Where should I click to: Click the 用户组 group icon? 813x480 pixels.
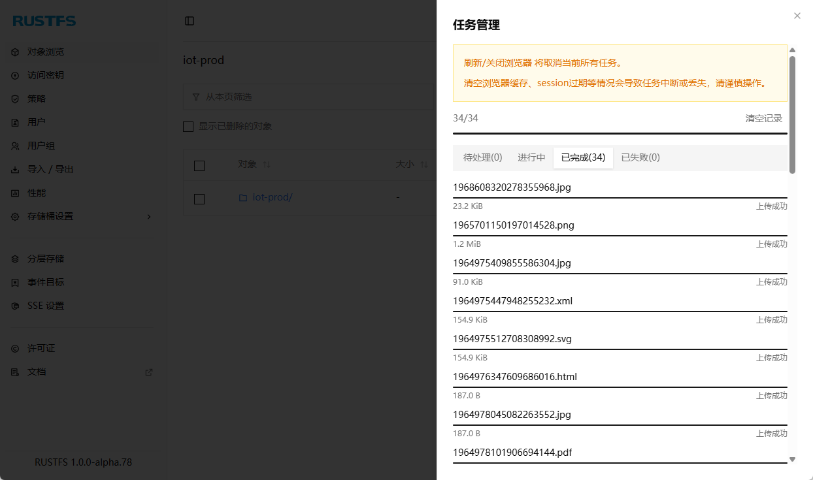pos(15,146)
